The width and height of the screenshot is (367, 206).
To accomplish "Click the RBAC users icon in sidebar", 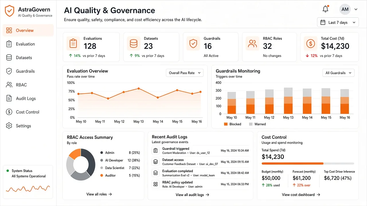I will point(9,85).
